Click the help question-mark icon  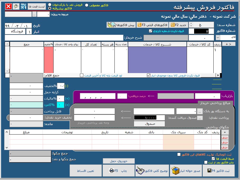pyautogui.click(x=16, y=6)
